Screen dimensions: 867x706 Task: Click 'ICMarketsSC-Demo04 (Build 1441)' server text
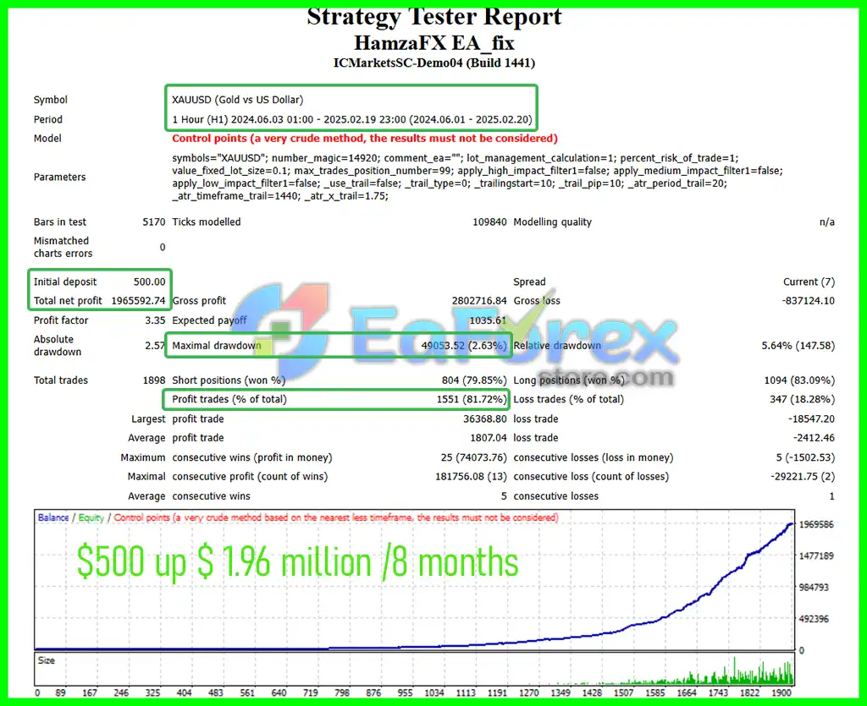pyautogui.click(x=434, y=63)
